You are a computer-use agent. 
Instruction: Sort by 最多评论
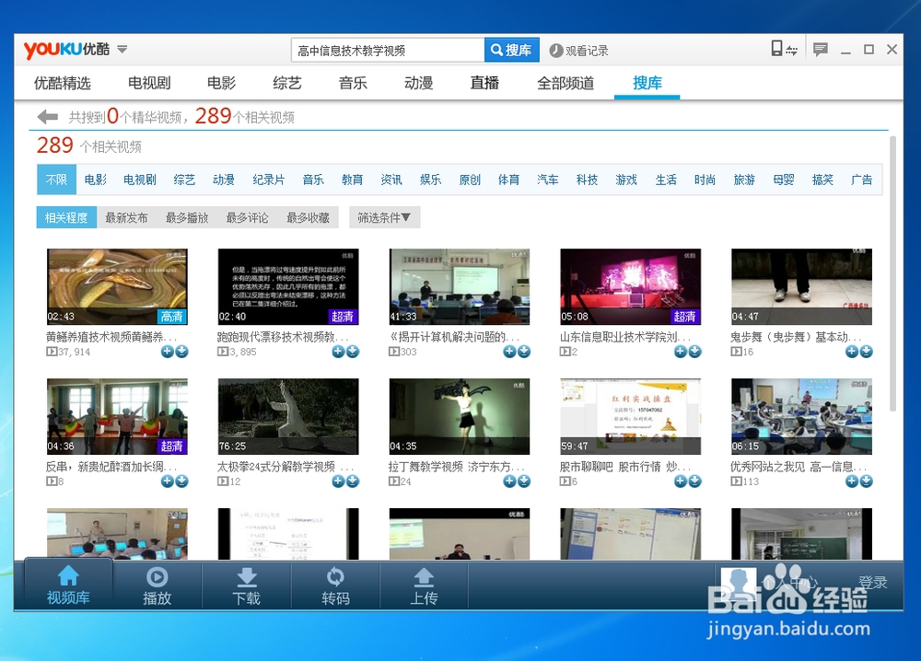(x=247, y=218)
